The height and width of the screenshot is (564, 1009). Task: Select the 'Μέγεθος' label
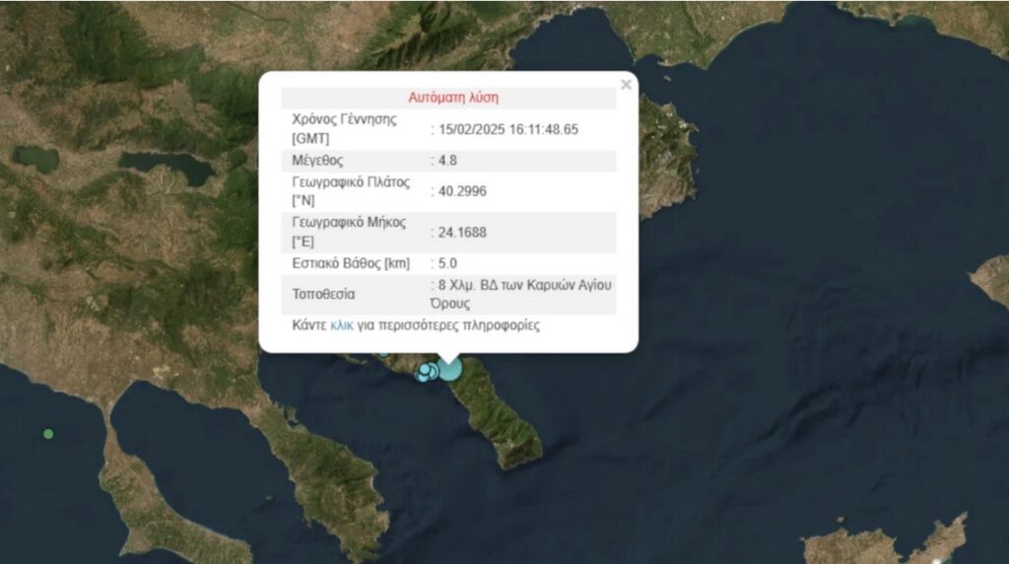(318, 161)
